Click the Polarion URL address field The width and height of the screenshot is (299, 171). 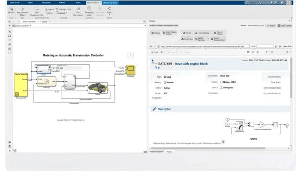tap(205, 46)
